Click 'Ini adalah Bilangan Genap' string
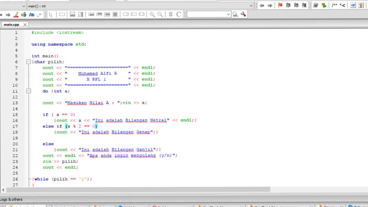The height and width of the screenshot is (207, 368). click(x=116, y=132)
